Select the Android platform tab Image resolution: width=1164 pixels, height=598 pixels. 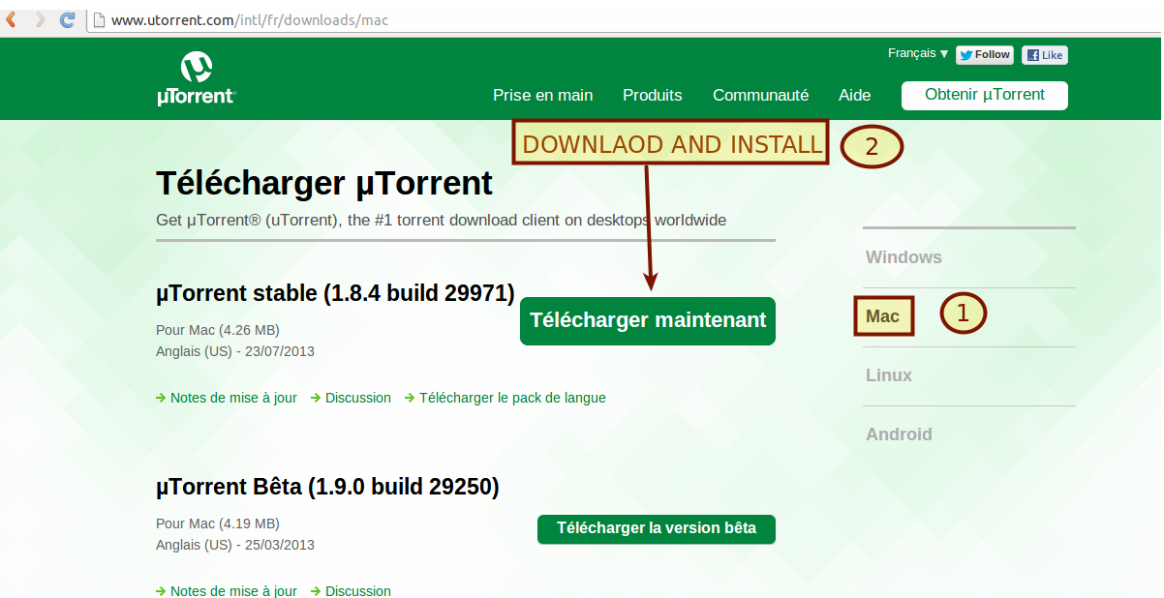tap(899, 434)
